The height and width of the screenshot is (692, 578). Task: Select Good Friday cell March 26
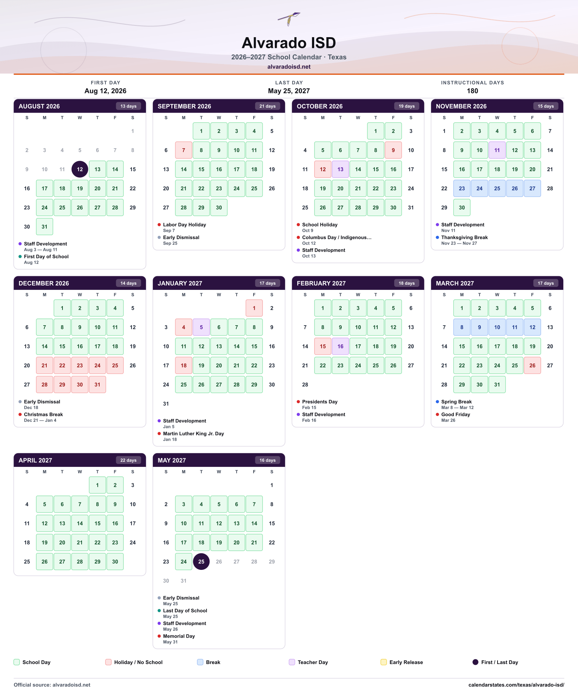pyautogui.click(x=532, y=365)
